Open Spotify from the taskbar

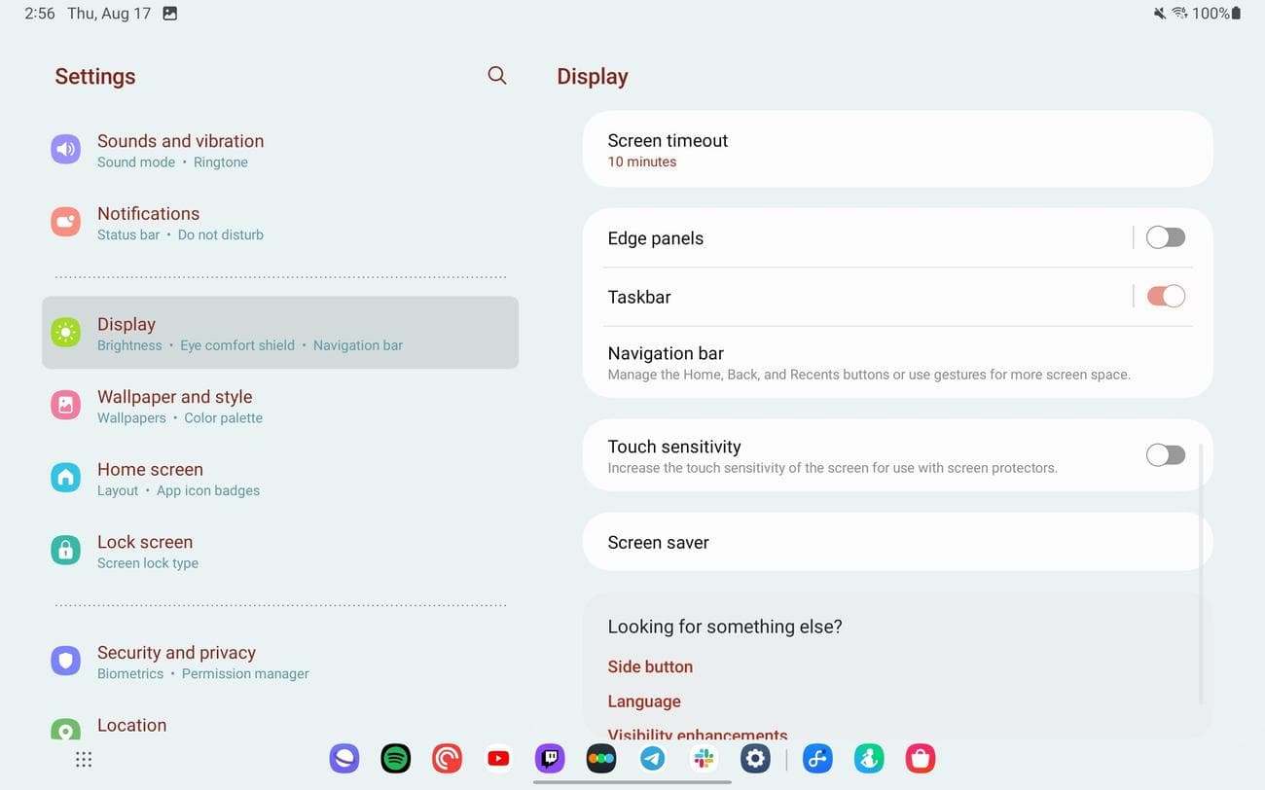coord(395,758)
